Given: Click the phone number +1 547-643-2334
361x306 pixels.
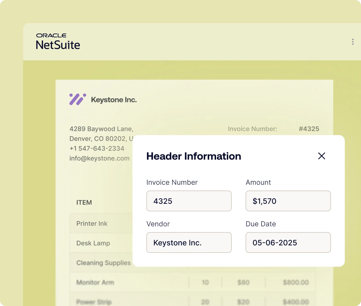Looking at the screenshot, I should 97,148.
